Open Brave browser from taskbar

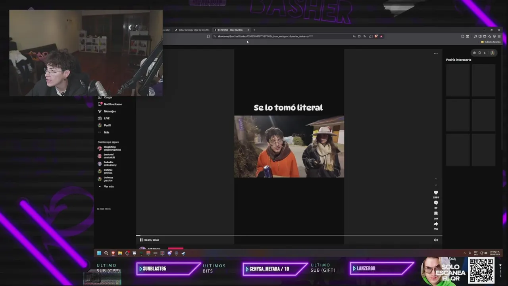(x=113, y=253)
